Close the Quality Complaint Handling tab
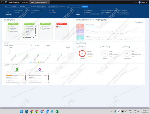The height and width of the screenshot is (114, 150). click(x=49, y=2)
